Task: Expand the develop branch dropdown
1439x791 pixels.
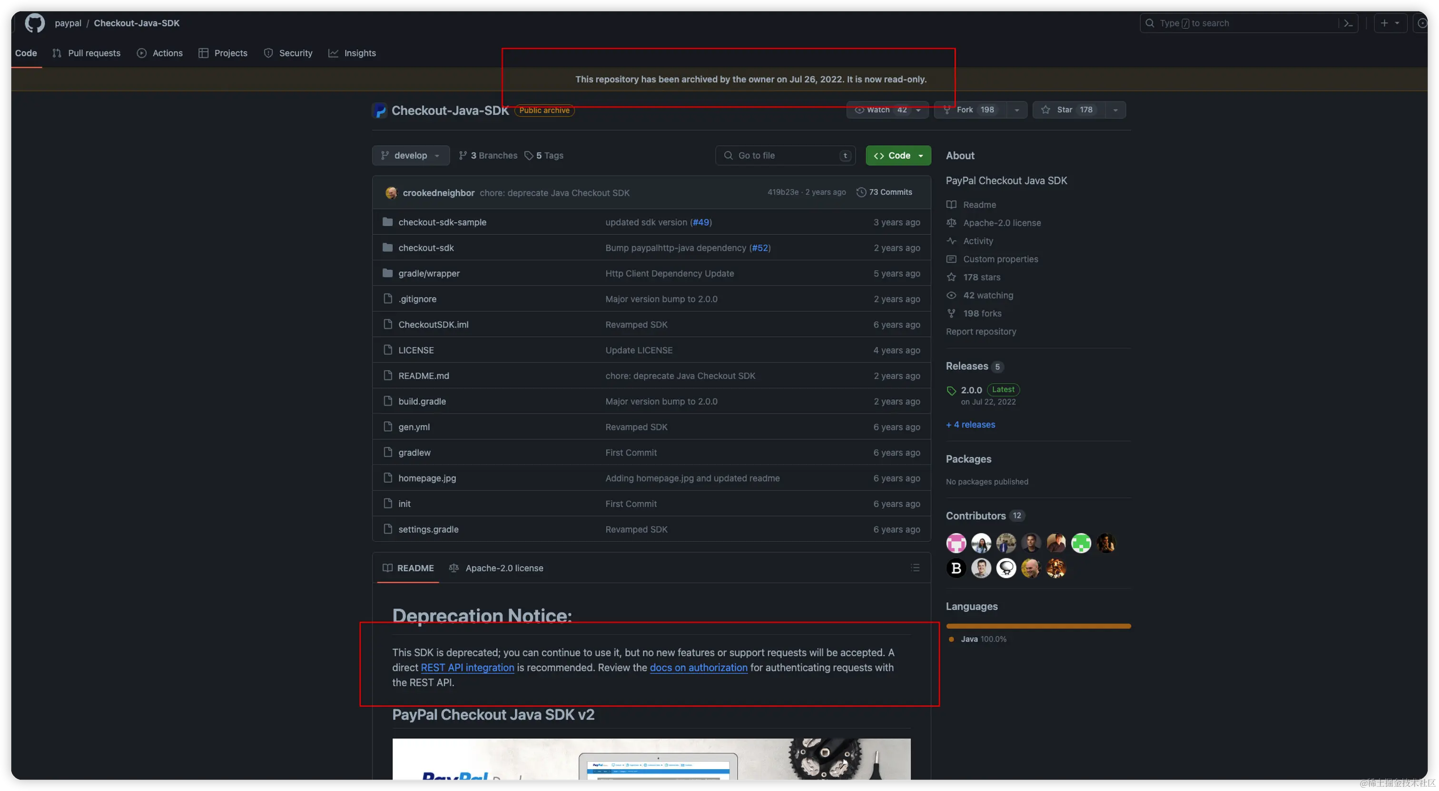Action: click(411, 155)
